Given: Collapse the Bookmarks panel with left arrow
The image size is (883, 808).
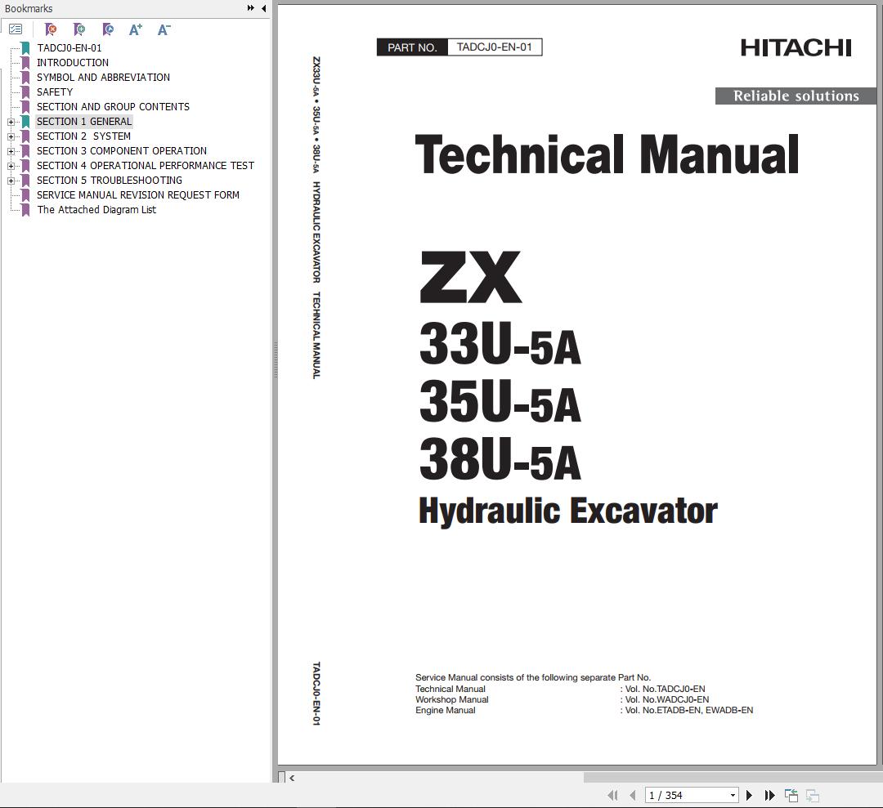Looking at the screenshot, I should (x=263, y=8).
